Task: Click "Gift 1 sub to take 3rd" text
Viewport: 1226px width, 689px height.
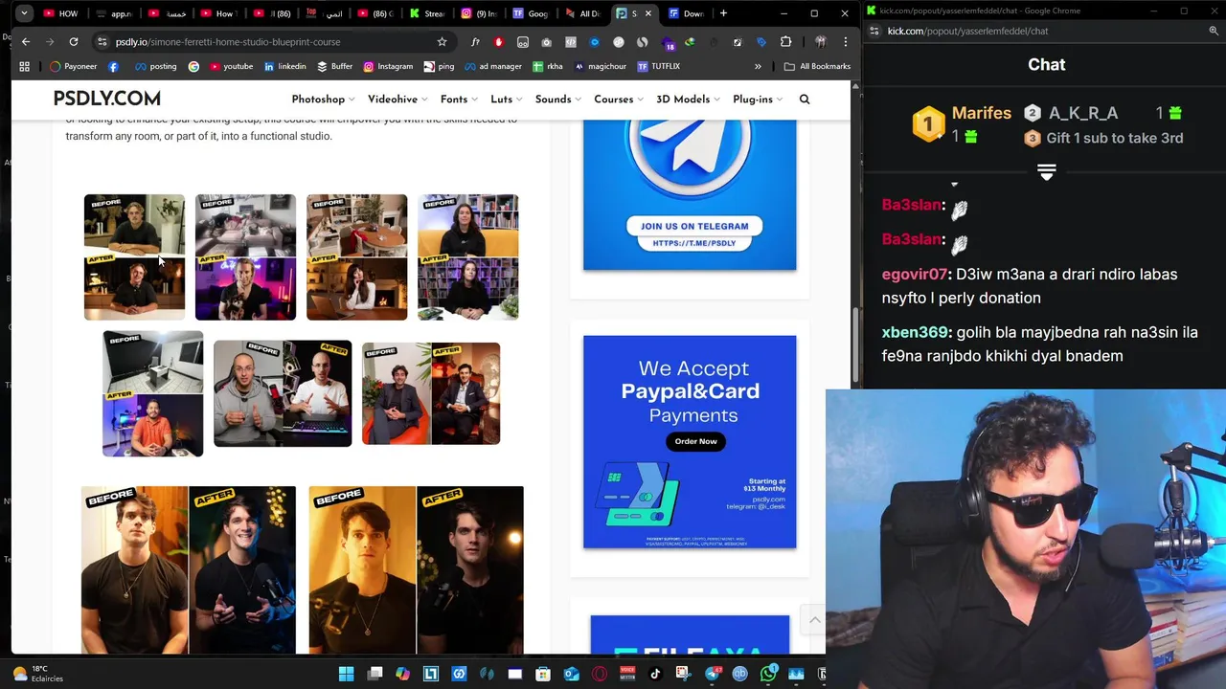Action: (x=1115, y=138)
